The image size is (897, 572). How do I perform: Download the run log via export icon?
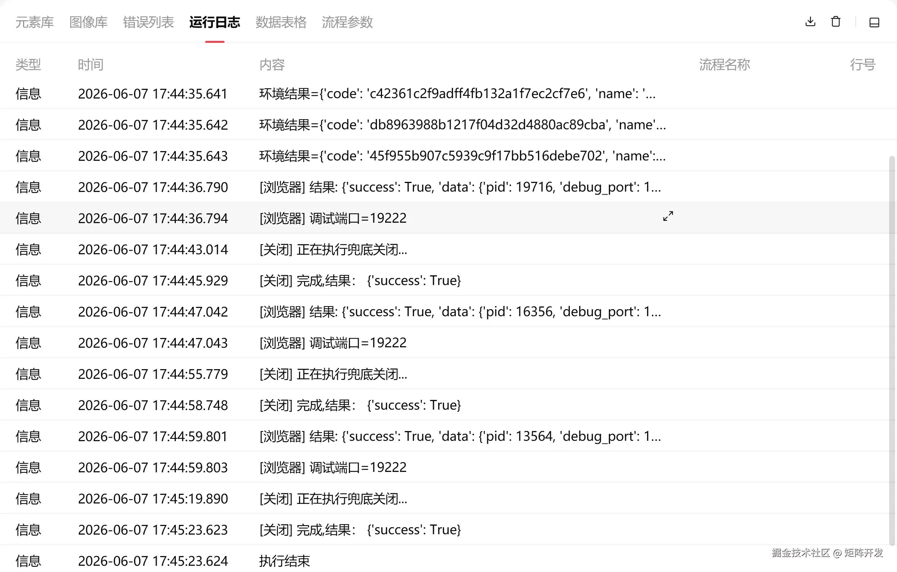click(810, 22)
